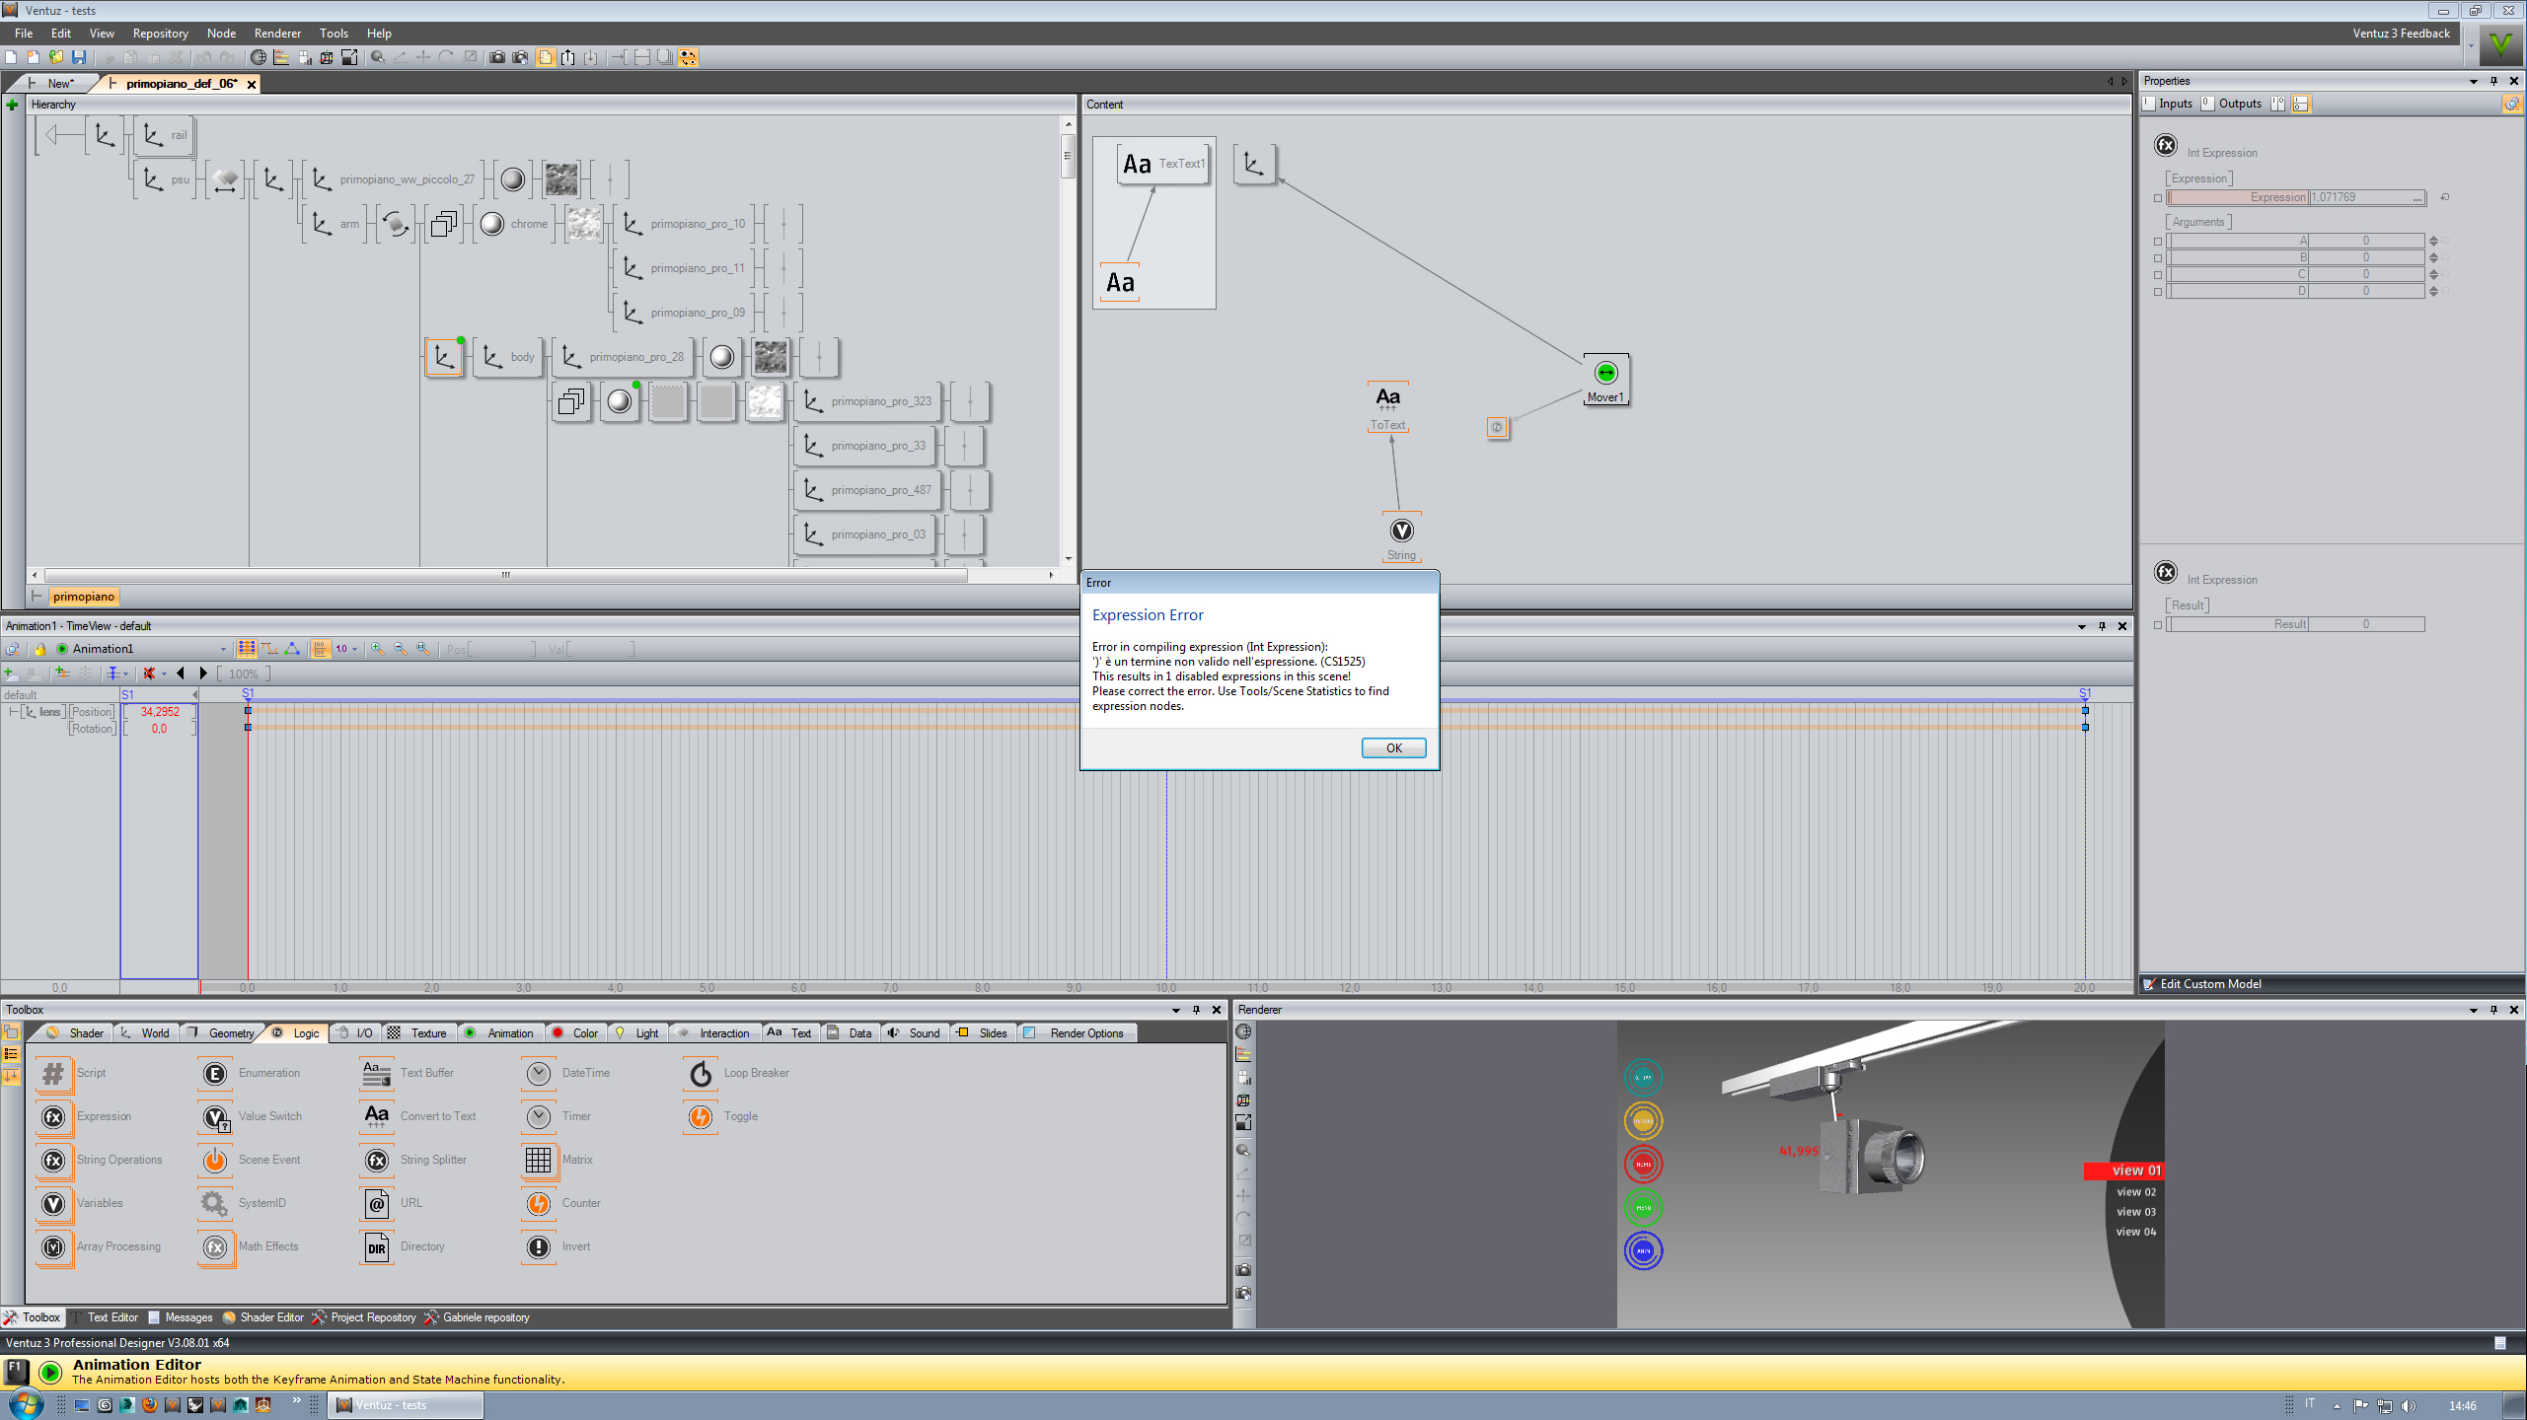The height and width of the screenshot is (1420, 2527).
Task: Toggle checkbox next to argument A
Action: tap(2158, 242)
